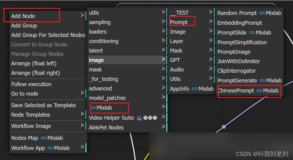The height and width of the screenshot is (160, 293).
Task: Open the Image Mixlab subcategory
Action: coord(192,32)
